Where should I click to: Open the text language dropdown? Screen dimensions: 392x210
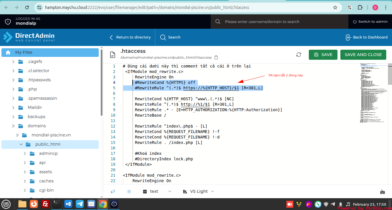pyautogui.click(x=157, y=191)
